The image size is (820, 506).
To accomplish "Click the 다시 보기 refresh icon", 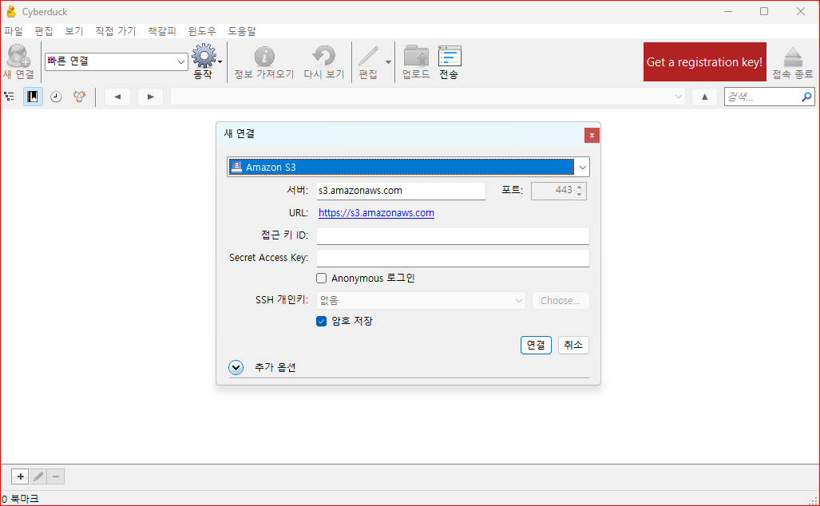I will tap(323, 55).
